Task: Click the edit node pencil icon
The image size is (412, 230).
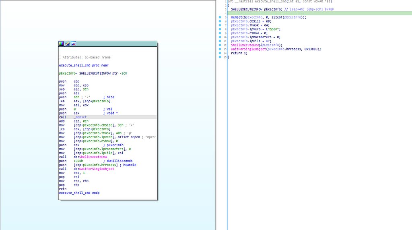Action: (67, 44)
